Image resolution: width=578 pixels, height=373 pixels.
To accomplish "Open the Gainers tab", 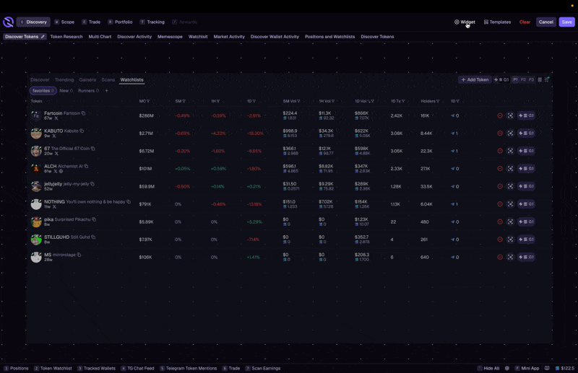I will tap(87, 79).
